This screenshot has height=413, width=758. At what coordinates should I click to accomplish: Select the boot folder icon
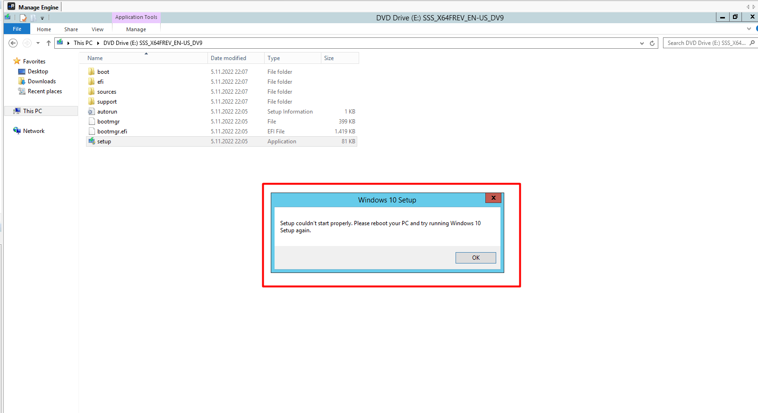(92, 72)
